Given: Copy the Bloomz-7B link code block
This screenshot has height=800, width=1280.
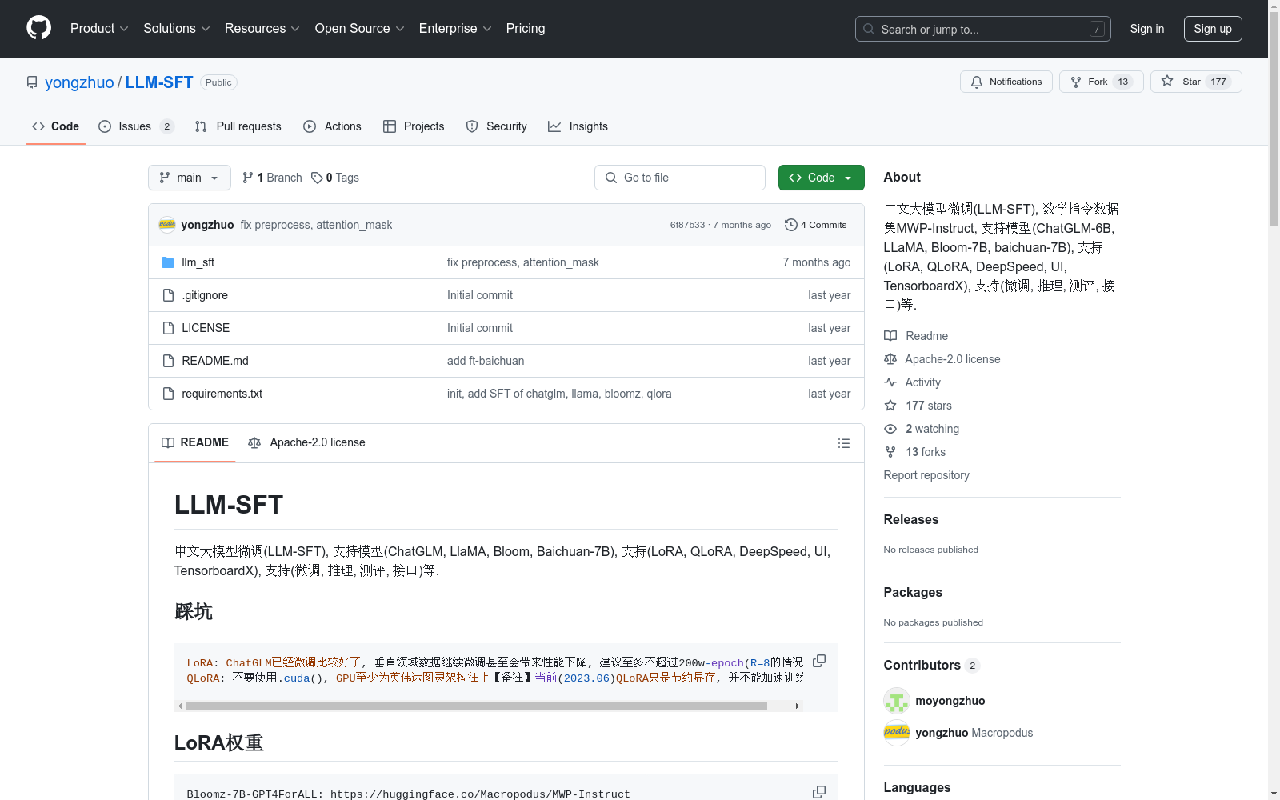Looking at the screenshot, I should [x=819, y=791].
